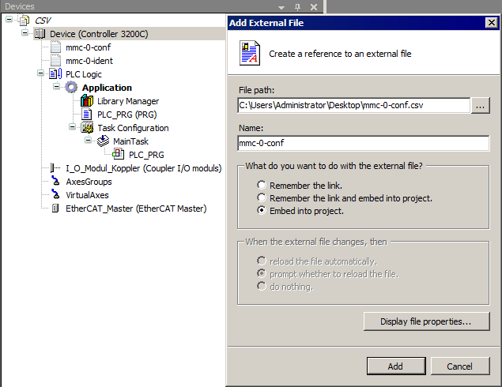Click the AxesGroups icon

(x=55, y=181)
